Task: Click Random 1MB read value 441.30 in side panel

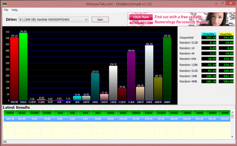Action: [226, 76]
